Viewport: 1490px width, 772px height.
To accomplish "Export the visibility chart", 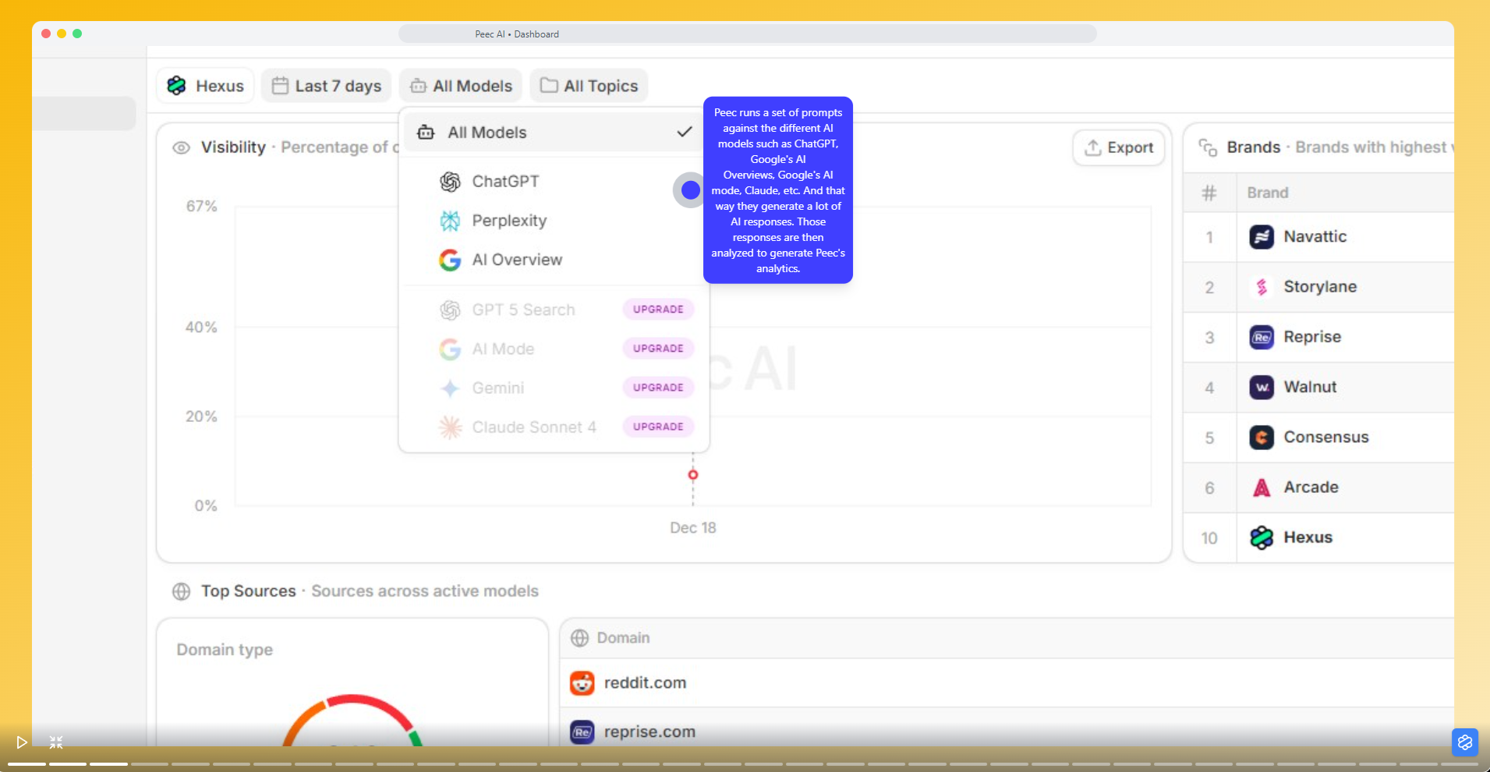I will [1119, 147].
